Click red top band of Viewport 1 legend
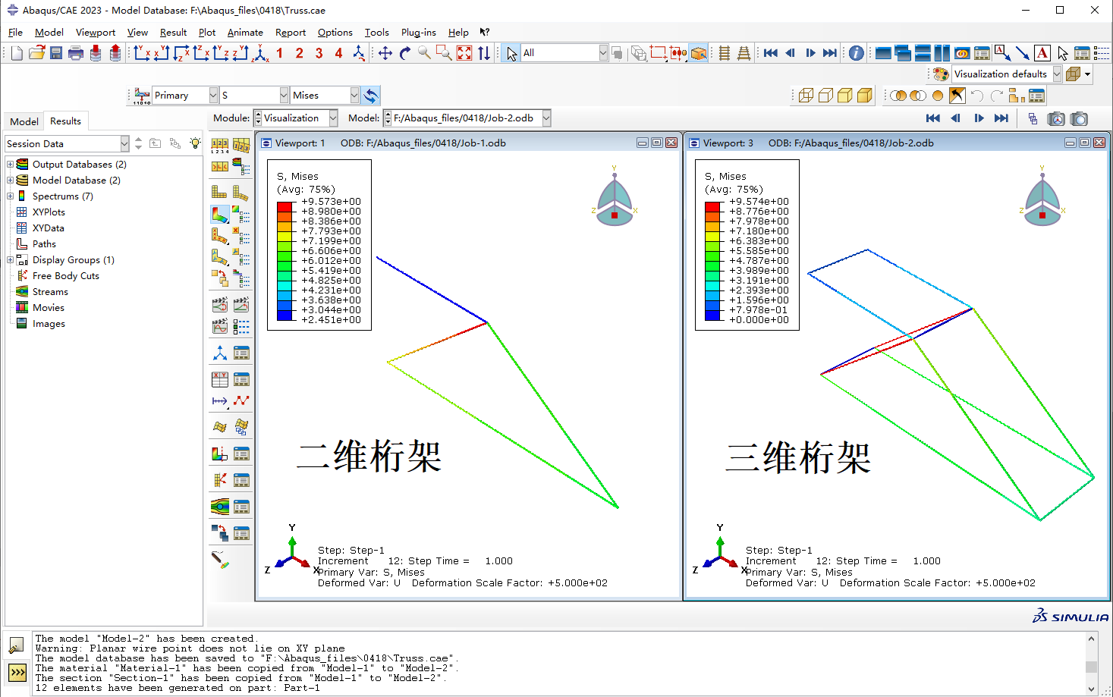 tap(285, 206)
